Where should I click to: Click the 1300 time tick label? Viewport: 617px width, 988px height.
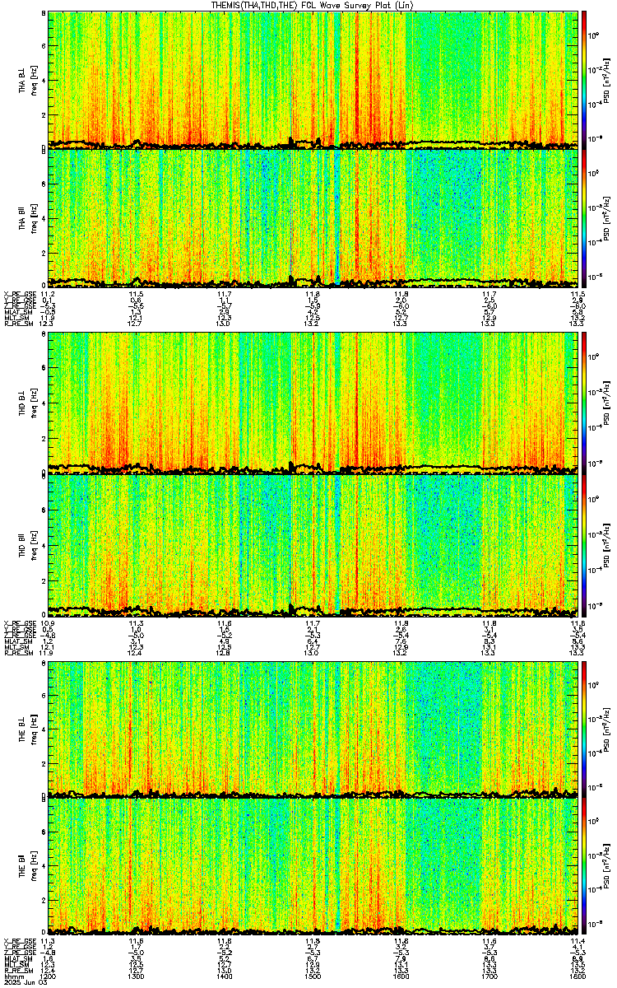(137, 977)
